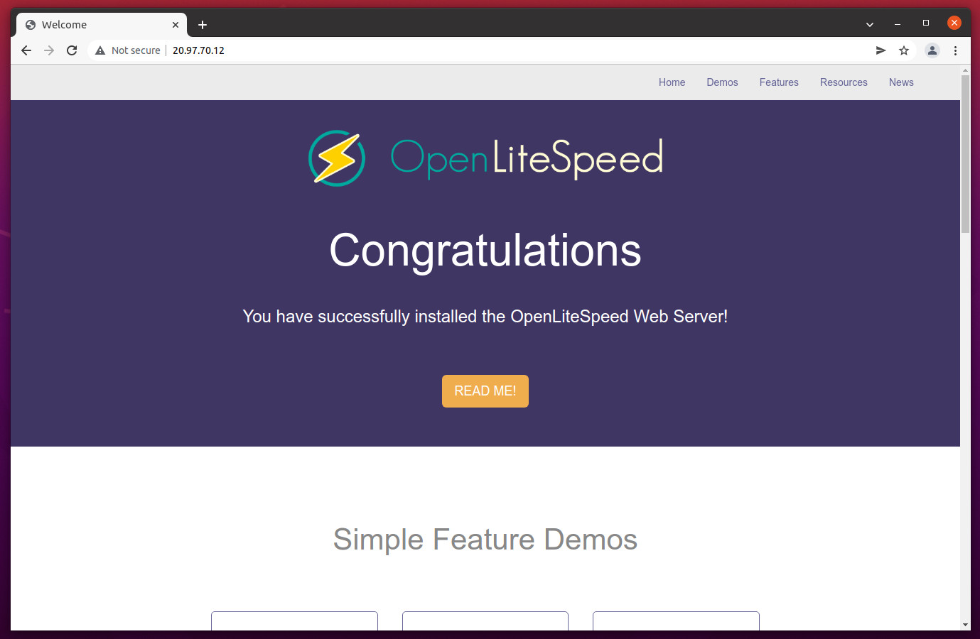Reload the page with the refresh icon

[72, 50]
